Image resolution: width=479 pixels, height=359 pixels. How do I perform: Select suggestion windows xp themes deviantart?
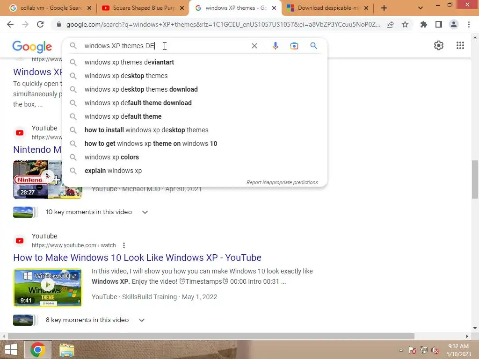pos(195,62)
